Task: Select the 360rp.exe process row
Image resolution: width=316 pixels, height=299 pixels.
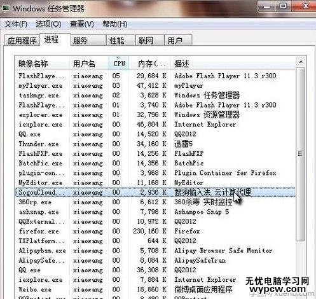Action: (x=155, y=202)
